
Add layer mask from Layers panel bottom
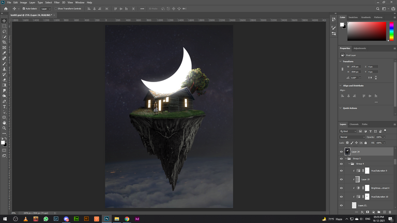[x=368, y=212]
